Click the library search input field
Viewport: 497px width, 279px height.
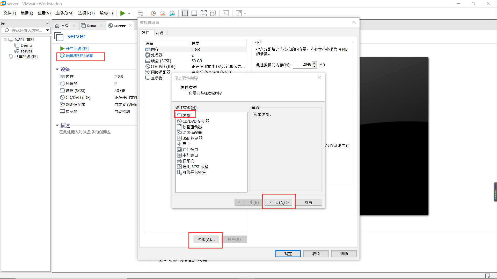point(23,30)
